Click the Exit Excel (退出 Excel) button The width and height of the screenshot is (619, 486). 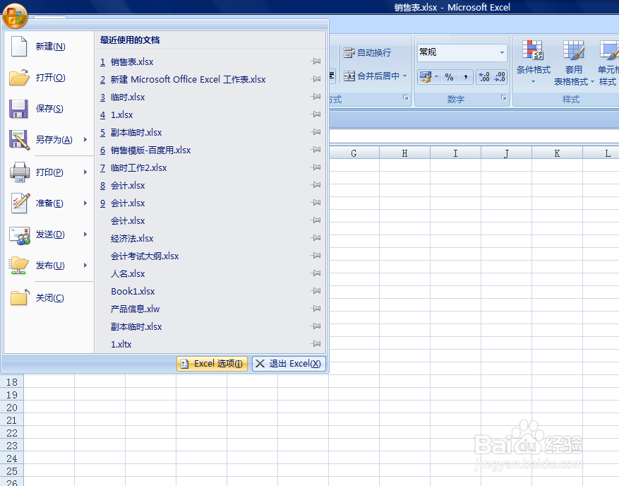point(289,364)
